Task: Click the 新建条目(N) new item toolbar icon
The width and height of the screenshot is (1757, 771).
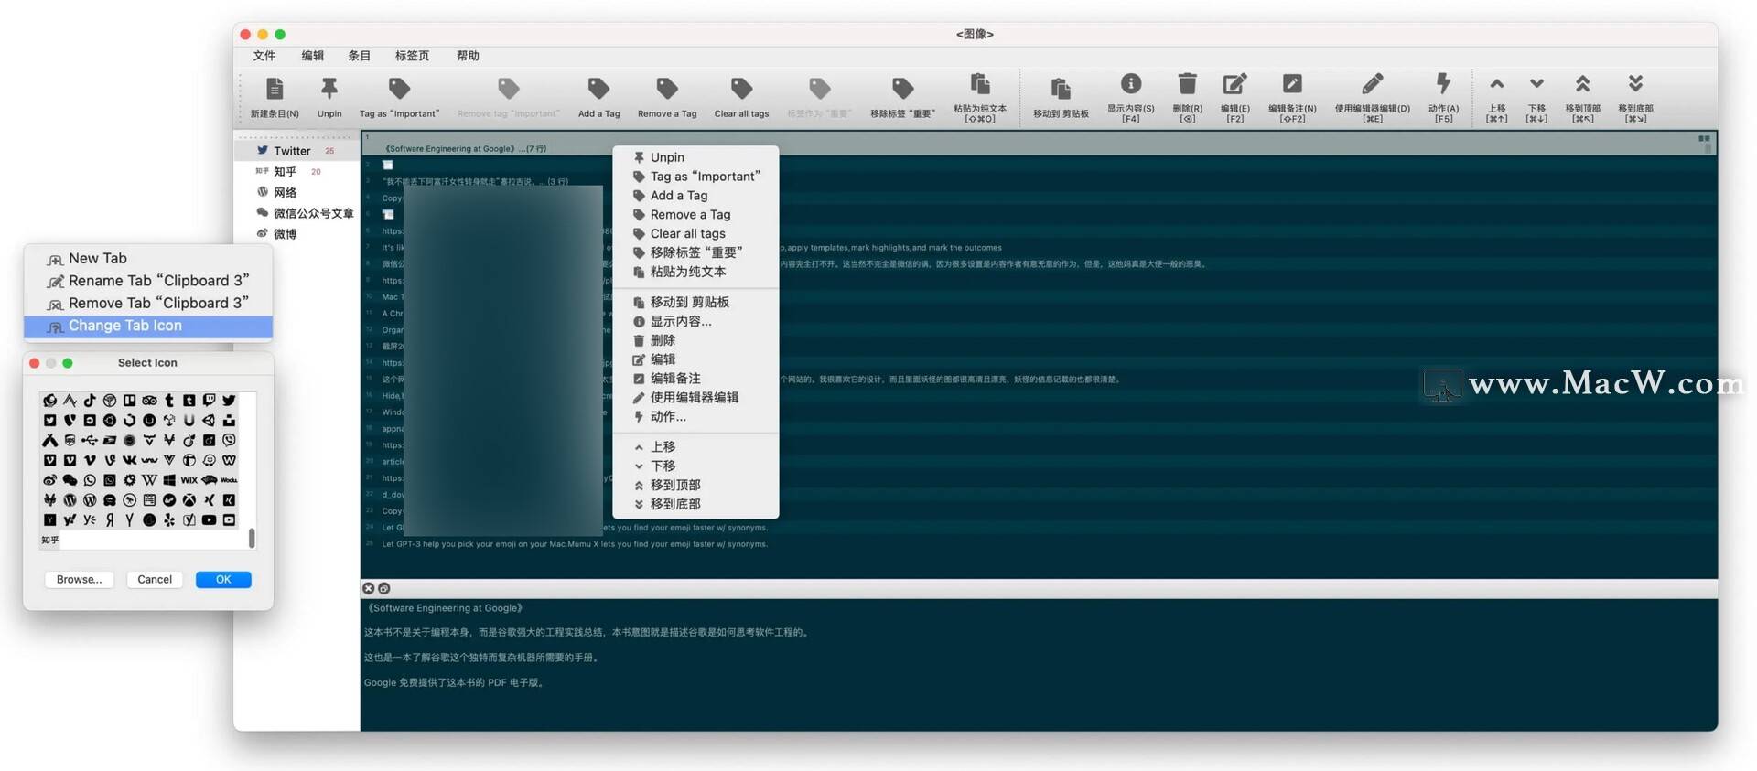Action: 274,89
